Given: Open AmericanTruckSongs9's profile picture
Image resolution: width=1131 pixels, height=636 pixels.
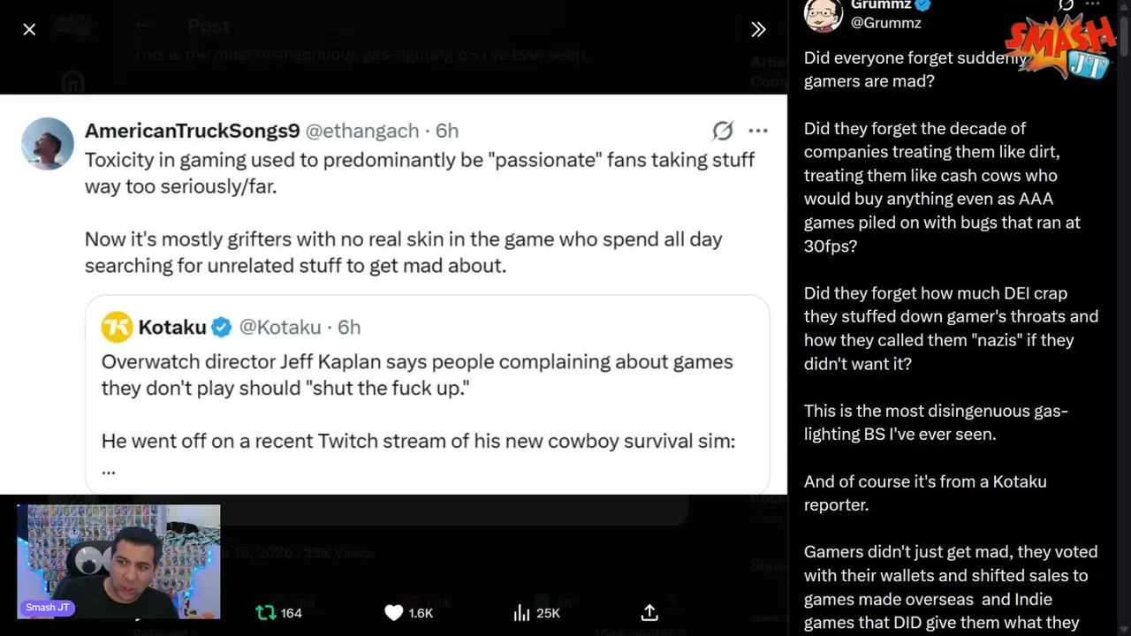Looking at the screenshot, I should point(48,143).
